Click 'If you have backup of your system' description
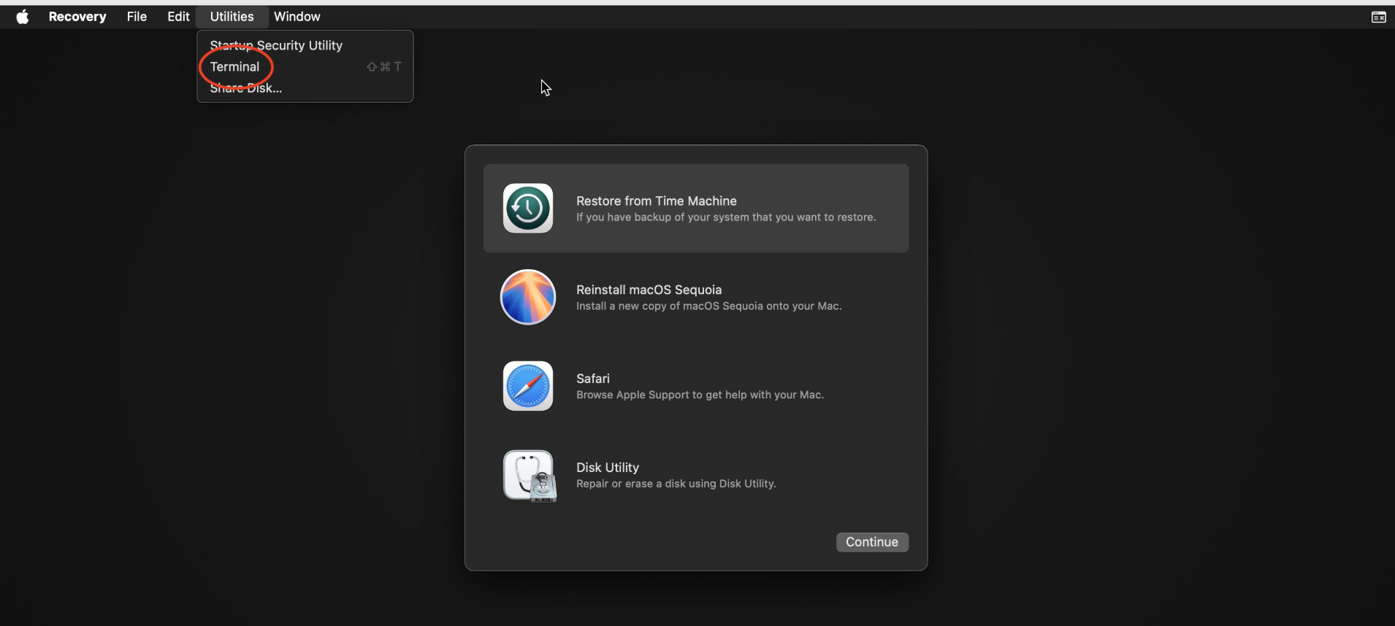 point(726,217)
